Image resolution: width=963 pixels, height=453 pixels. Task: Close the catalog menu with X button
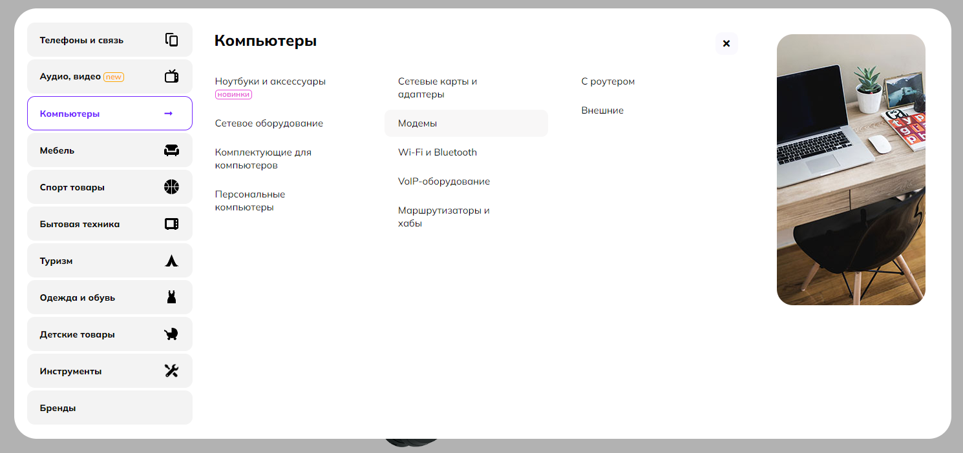tap(726, 44)
